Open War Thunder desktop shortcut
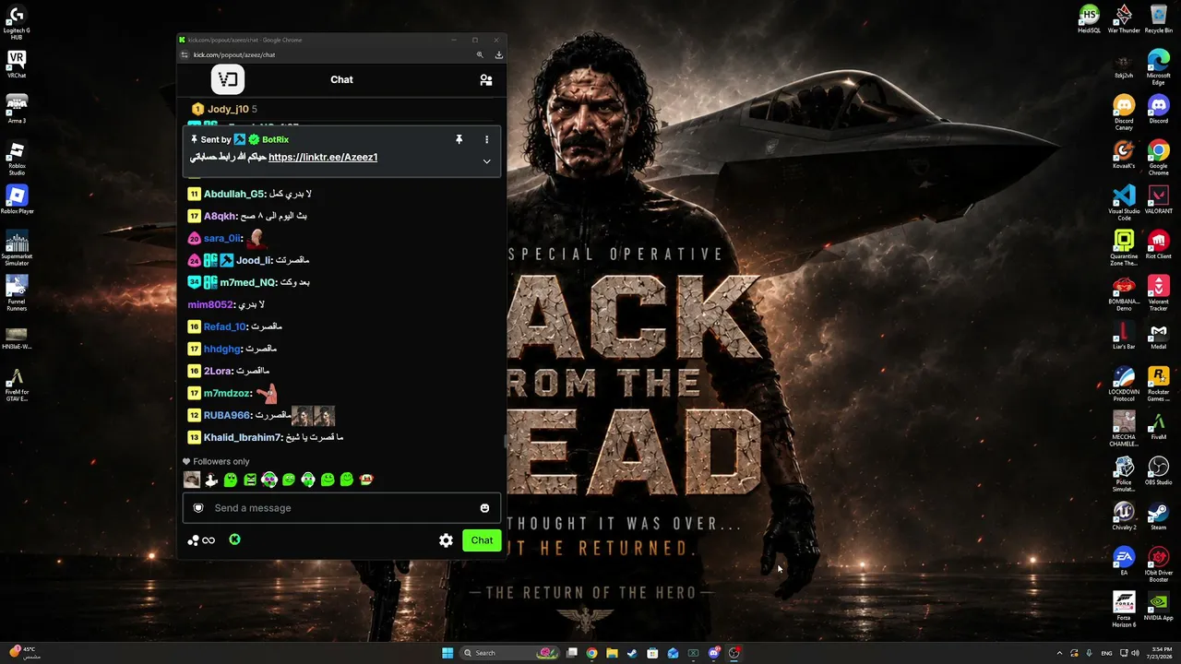Viewport: 1181px width, 664px height. pyautogui.click(x=1124, y=19)
